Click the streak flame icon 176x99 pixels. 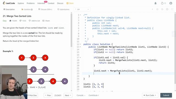(x=162, y=3)
